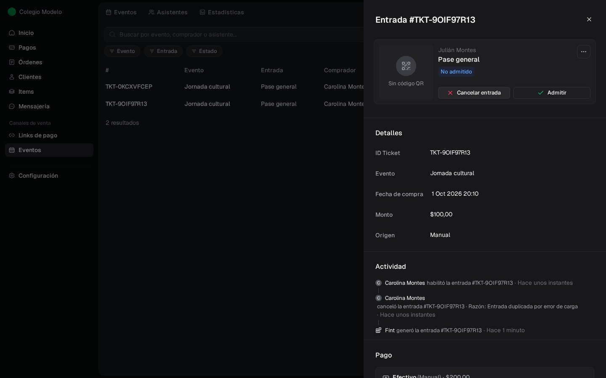Image resolution: width=606 pixels, height=378 pixels.
Task: Click the No admitido status badge
Action: [456, 72]
